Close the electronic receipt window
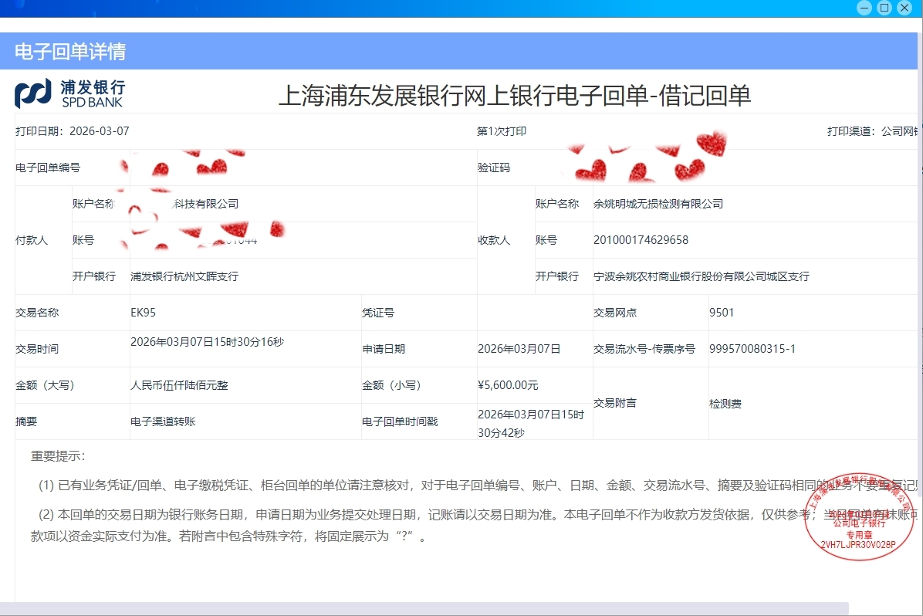923x616 pixels. point(904,8)
